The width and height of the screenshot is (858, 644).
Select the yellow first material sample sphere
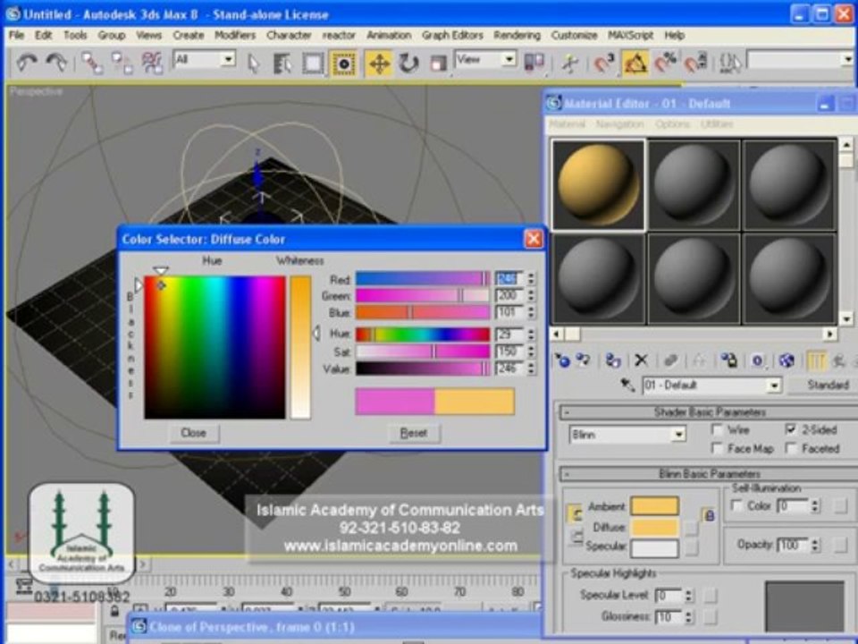(x=598, y=184)
